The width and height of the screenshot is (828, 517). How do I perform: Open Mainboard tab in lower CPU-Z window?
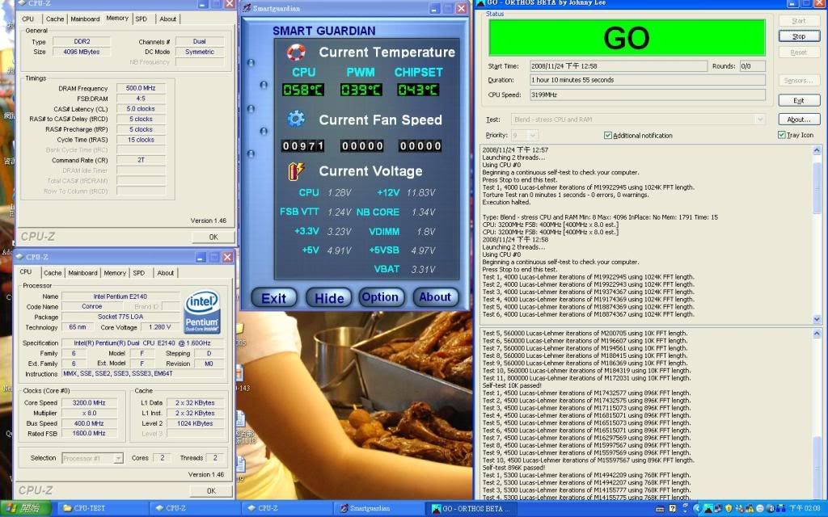coord(82,273)
